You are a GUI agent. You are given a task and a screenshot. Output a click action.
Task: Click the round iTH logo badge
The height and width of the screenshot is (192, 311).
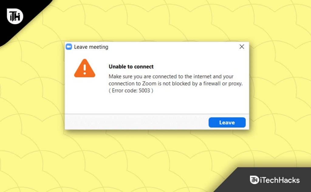15,16
